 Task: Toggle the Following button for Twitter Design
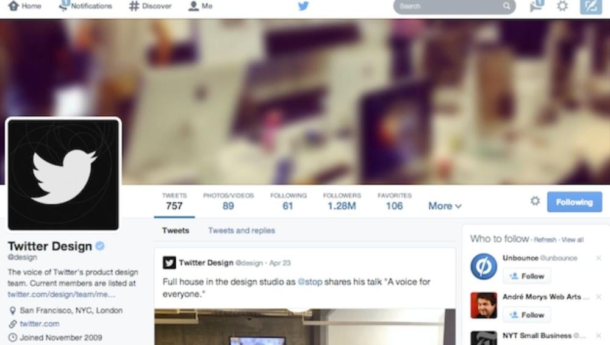tap(574, 202)
